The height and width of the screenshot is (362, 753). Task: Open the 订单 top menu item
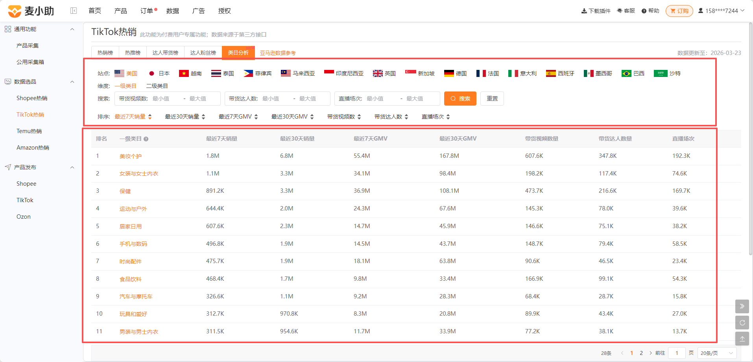[x=147, y=11]
